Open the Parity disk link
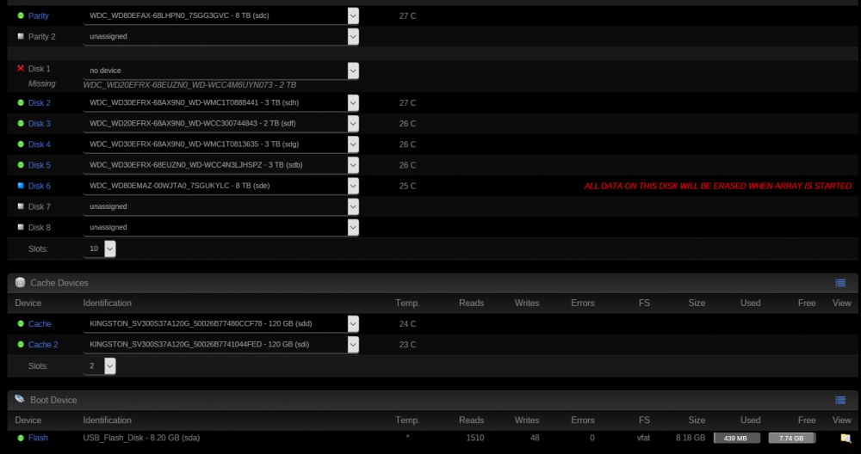This screenshot has width=861, height=454. click(39, 15)
